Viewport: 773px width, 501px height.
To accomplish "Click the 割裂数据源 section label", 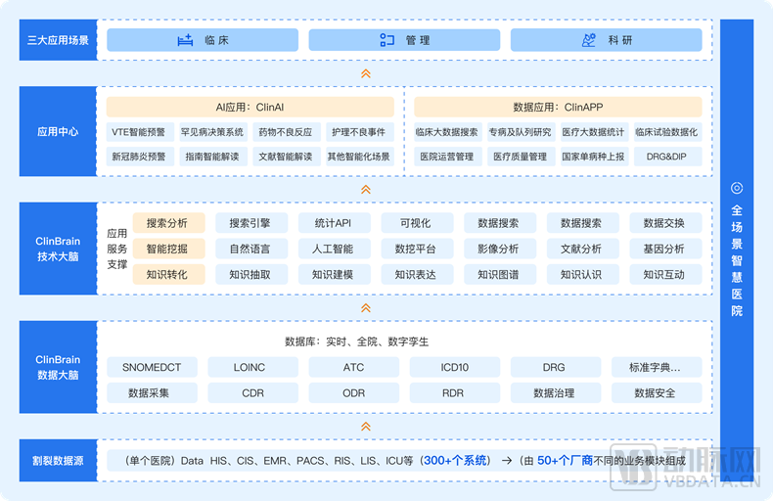I will 58,461.
